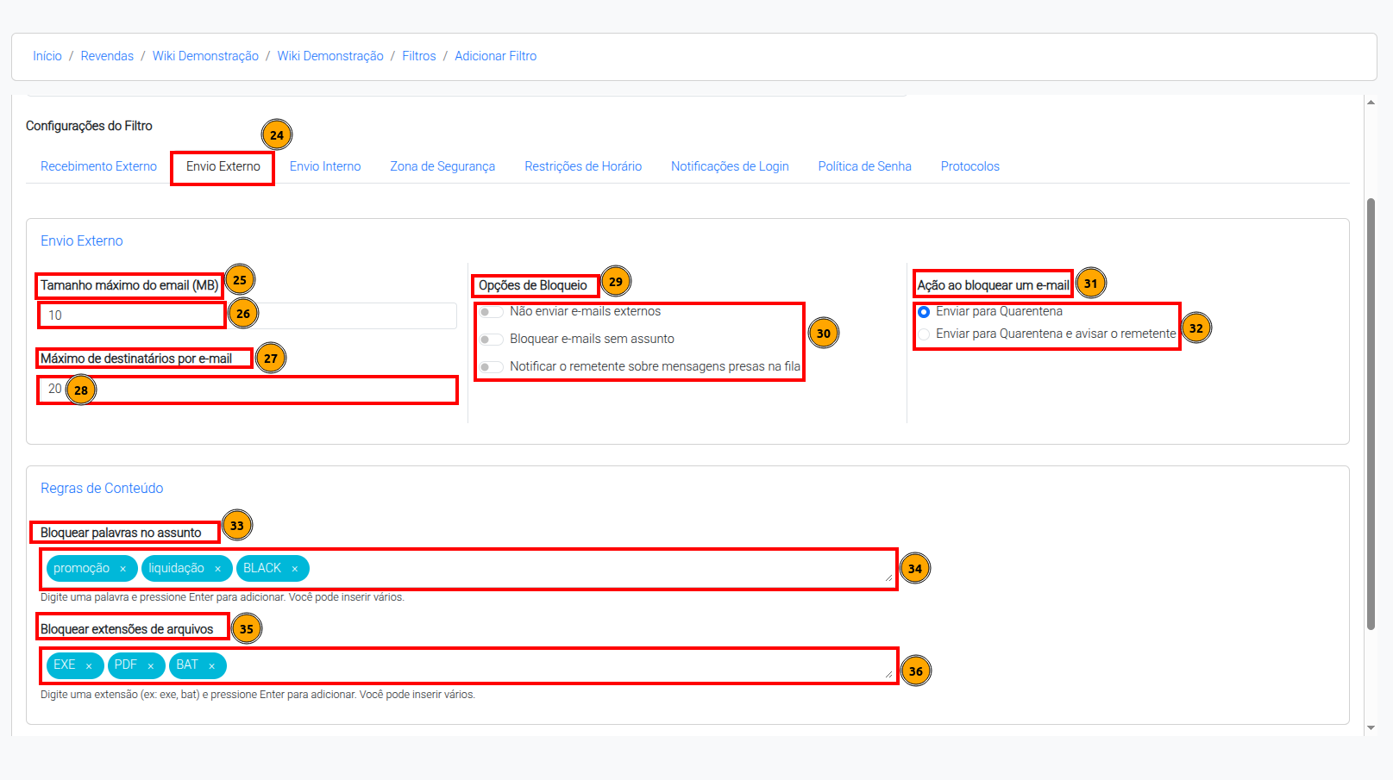
Task: Remove the BLACK tag
Action: pos(294,569)
